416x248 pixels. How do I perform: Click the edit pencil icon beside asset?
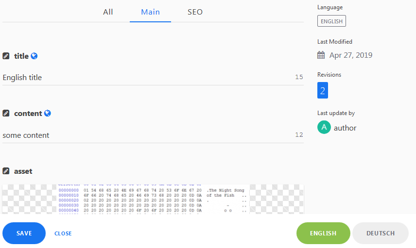tap(6, 171)
